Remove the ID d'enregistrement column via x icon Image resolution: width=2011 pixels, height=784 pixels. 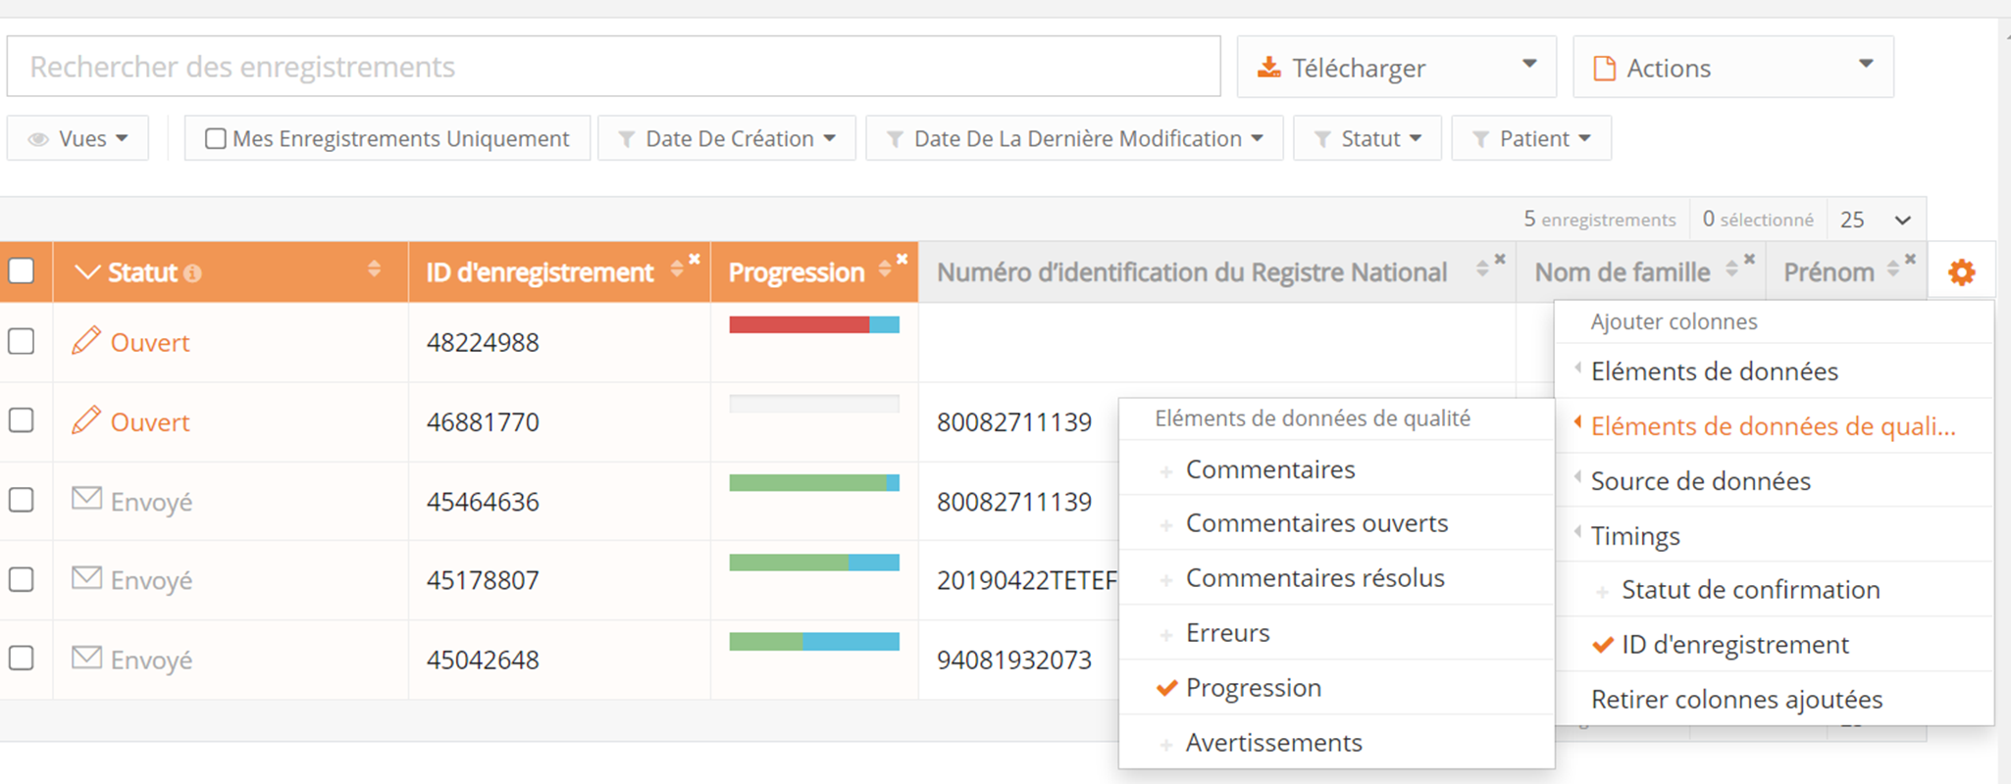[x=694, y=260]
